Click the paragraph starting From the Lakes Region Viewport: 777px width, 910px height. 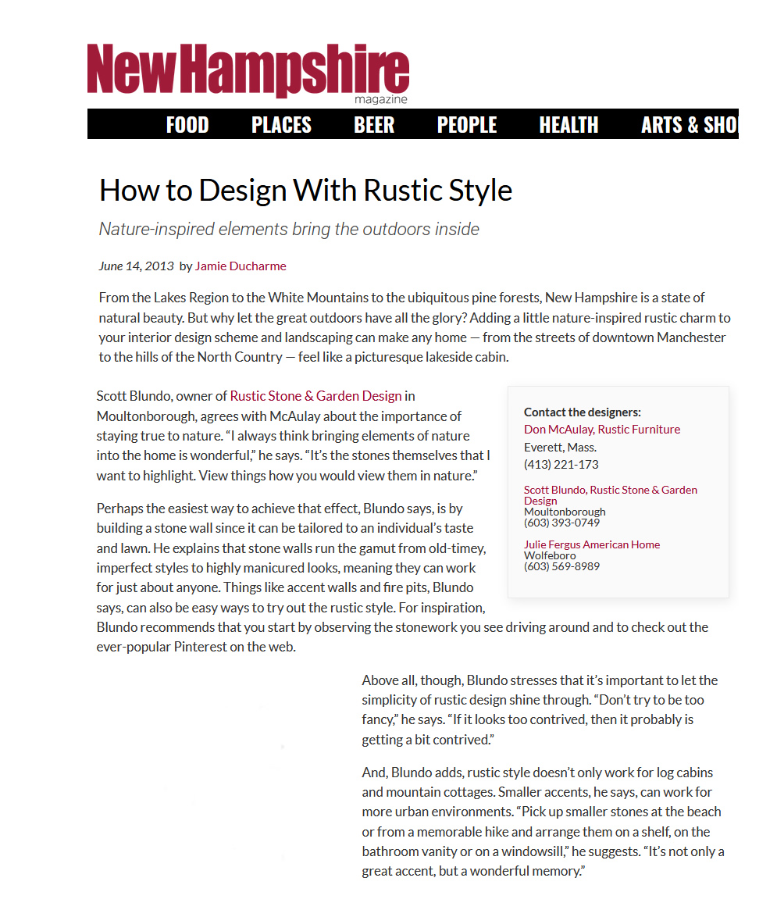(415, 327)
